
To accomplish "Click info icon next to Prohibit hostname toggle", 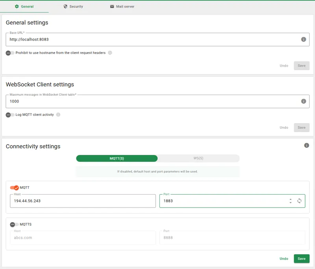I will point(110,53).
